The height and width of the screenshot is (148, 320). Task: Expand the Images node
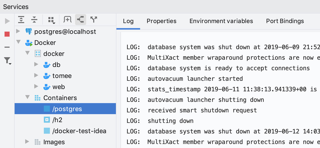pyautogui.click(x=27, y=142)
